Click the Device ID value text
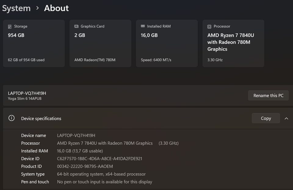293x190 pixels. click(x=99, y=159)
